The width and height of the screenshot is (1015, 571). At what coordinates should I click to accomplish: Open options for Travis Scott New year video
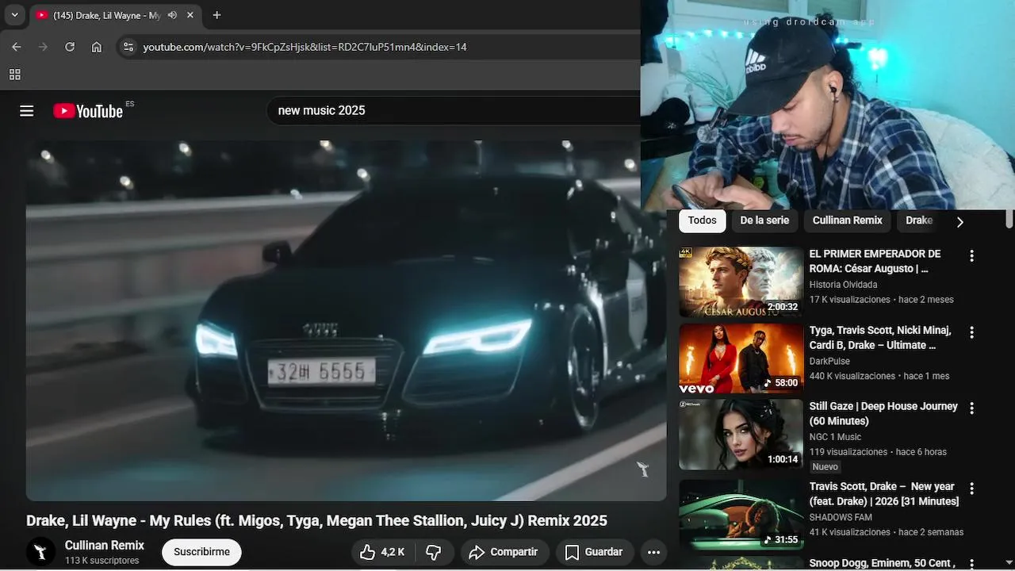click(971, 489)
